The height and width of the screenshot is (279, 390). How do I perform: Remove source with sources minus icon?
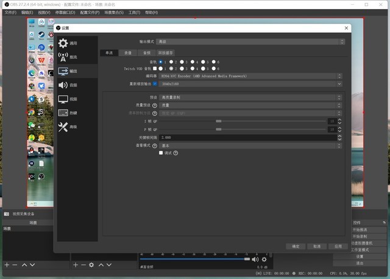(x=83, y=265)
